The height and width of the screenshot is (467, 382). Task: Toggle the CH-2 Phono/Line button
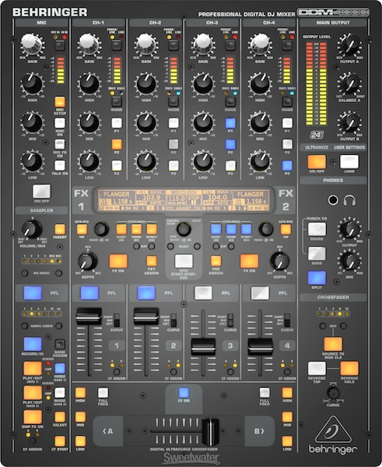pos(173,45)
